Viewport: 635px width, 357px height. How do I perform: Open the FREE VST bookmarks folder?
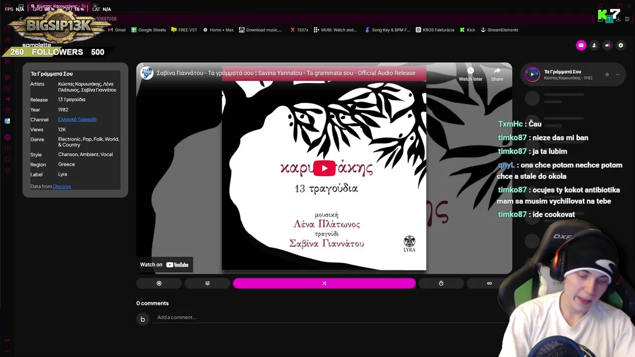pos(184,30)
